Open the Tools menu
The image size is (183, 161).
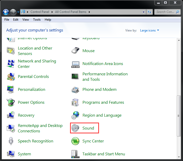[x=37, y=20]
